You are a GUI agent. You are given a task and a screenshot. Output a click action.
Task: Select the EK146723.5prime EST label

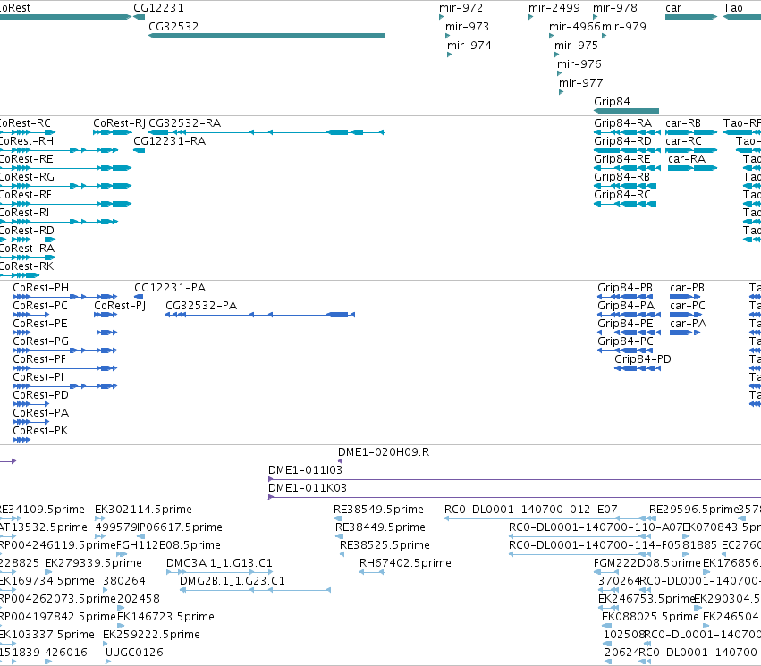click(x=166, y=617)
